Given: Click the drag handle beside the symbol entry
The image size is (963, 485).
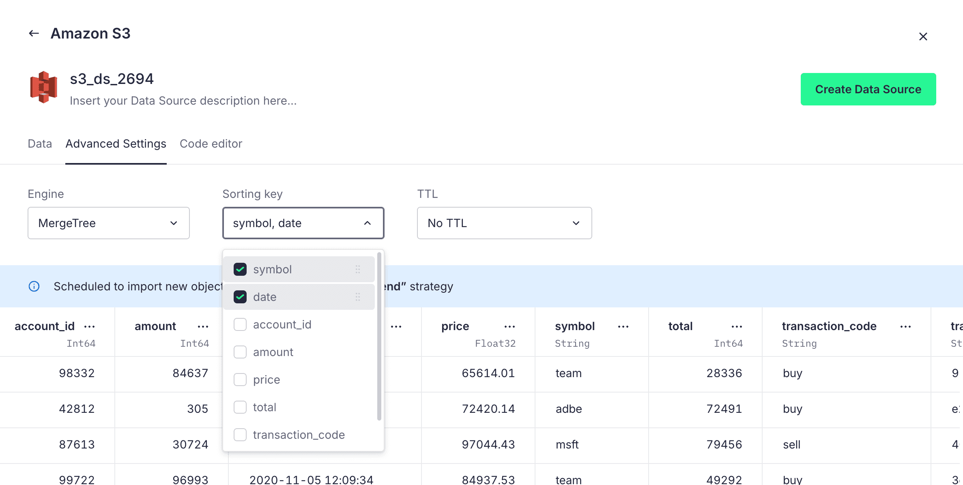Looking at the screenshot, I should (357, 269).
